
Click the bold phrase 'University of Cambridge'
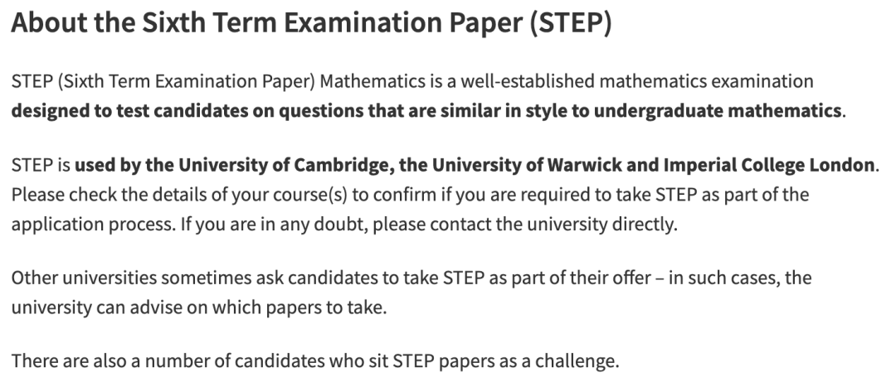284,166
